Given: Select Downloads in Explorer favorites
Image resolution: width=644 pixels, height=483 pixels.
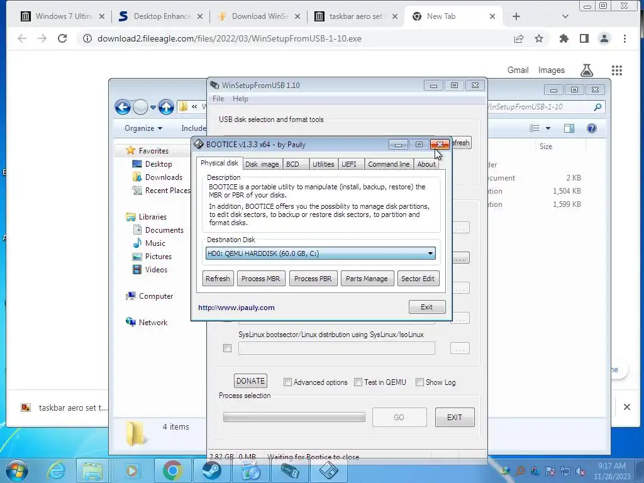Looking at the screenshot, I should click(x=164, y=177).
